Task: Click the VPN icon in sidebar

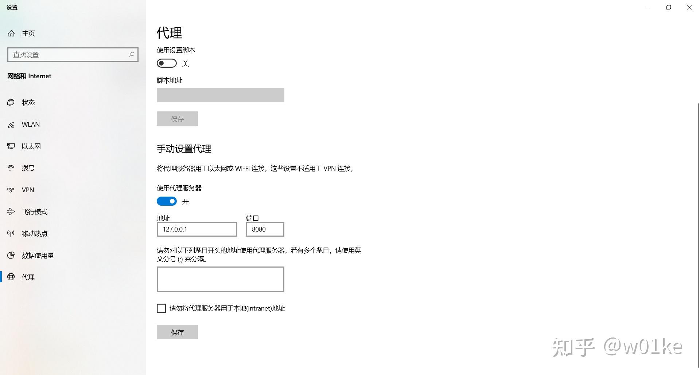Action: tap(11, 190)
